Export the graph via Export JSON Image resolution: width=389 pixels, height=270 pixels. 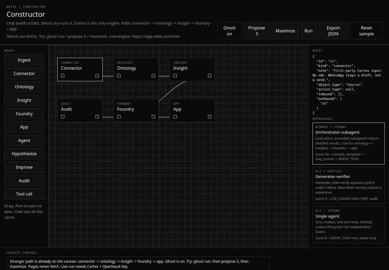point(333,31)
